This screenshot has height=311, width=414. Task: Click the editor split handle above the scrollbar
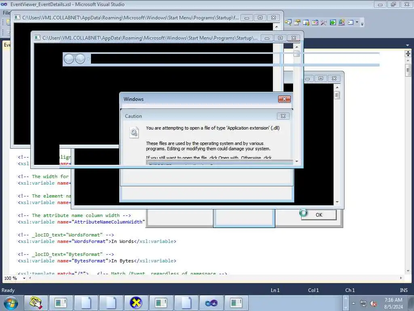[408, 54]
